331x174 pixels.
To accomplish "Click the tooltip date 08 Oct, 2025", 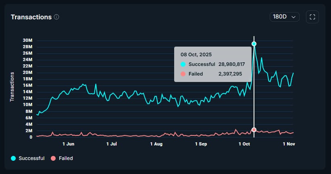I will pos(196,54).
